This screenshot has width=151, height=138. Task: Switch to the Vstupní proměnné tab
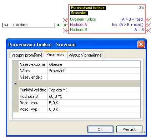(x=27, y=55)
